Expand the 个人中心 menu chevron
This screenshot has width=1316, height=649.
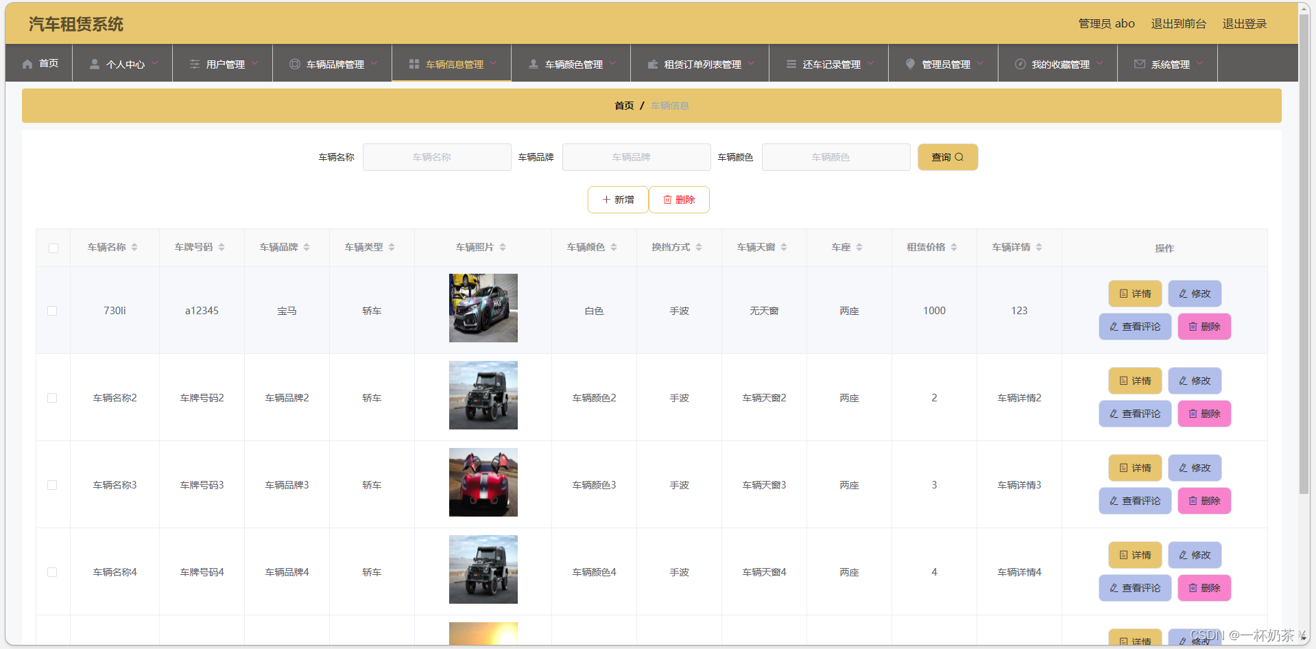155,63
